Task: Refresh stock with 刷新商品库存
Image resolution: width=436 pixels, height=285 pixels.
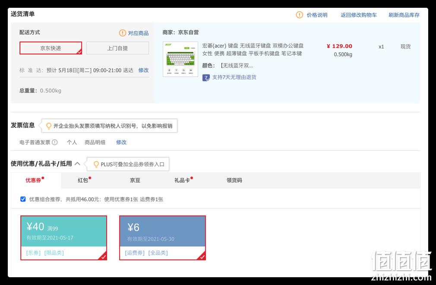Action: pos(404,15)
